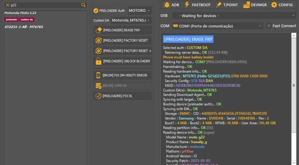299x165 pixels.
Task: Expand the COM1 port dropdown
Action: click(218, 26)
